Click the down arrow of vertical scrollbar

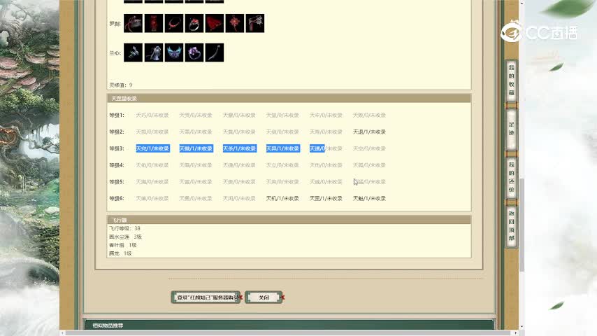(522, 327)
